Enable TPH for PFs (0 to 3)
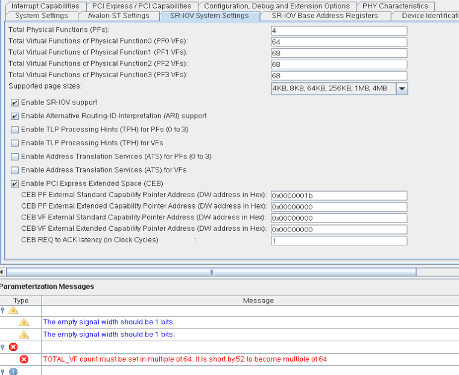This screenshot has height=375, width=459. [x=14, y=130]
